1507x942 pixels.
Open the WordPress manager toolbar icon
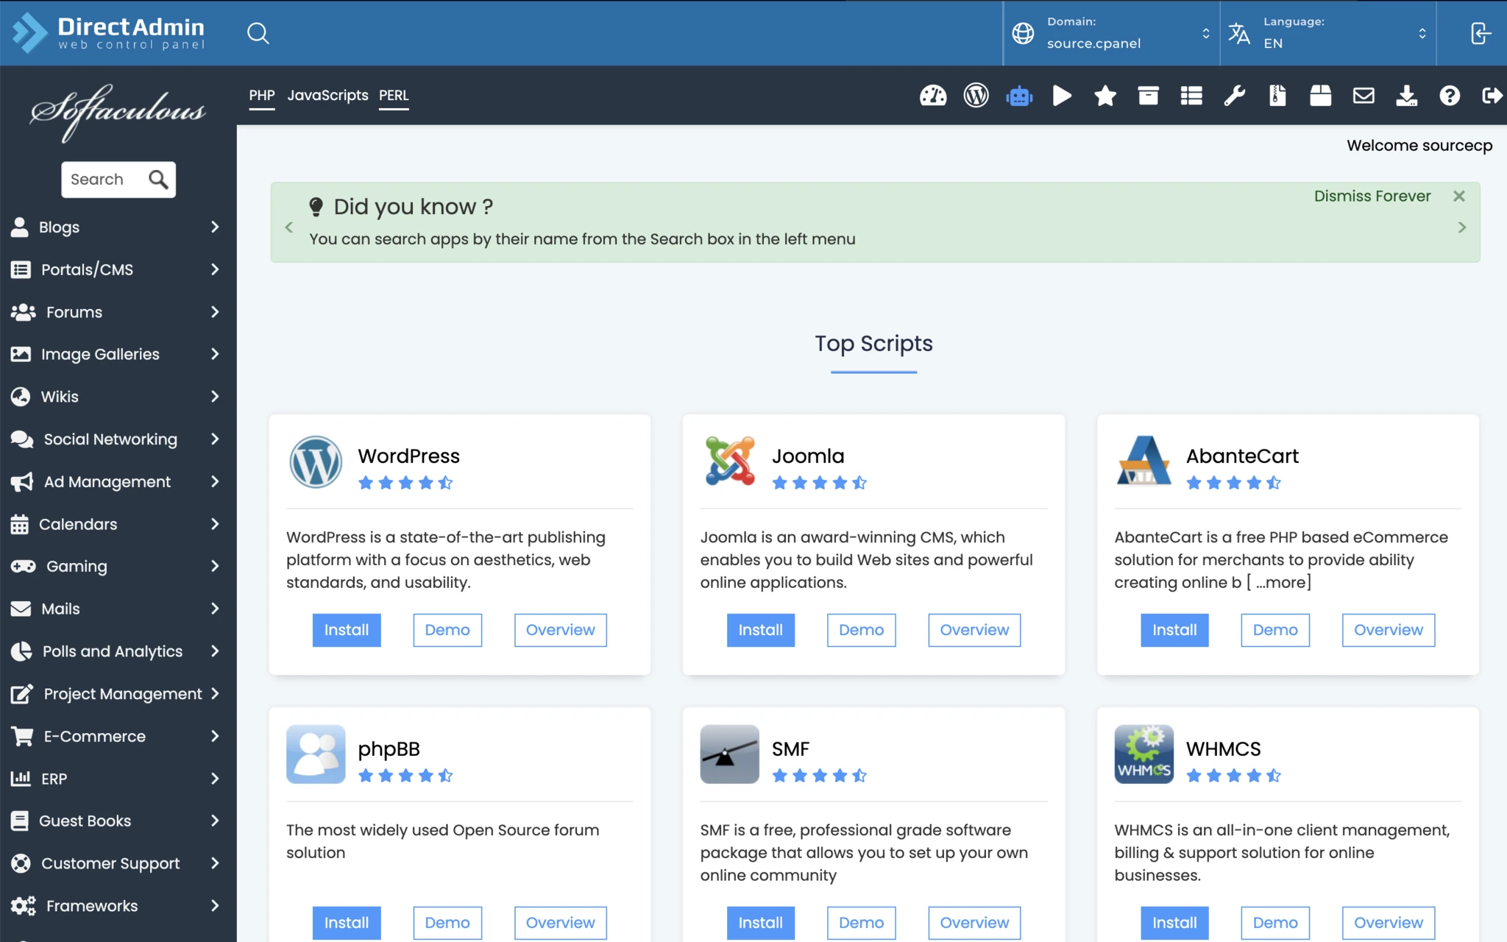point(976,96)
